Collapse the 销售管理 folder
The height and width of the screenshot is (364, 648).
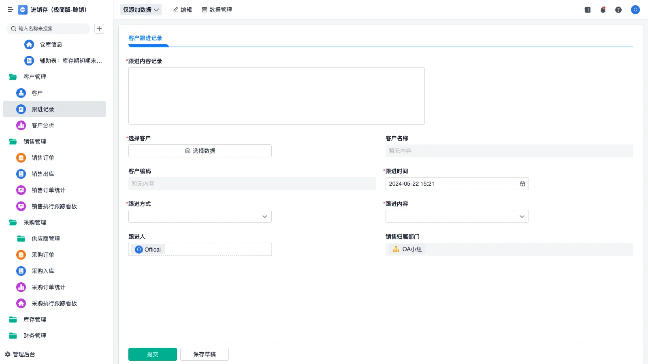pyautogui.click(x=34, y=142)
